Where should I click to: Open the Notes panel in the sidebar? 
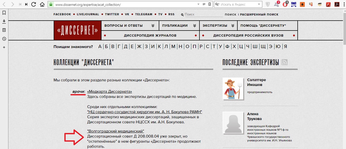pos(4,30)
